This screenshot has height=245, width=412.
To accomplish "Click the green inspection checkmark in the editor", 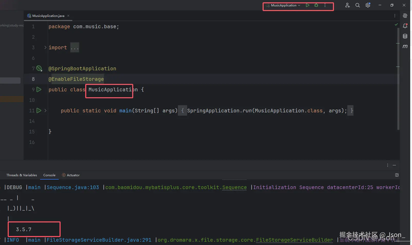I will [x=396, y=24].
